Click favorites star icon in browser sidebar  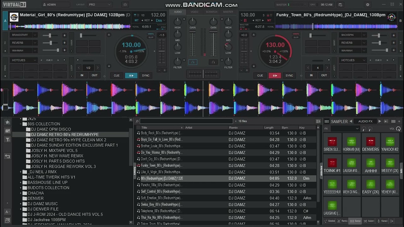tap(7, 122)
